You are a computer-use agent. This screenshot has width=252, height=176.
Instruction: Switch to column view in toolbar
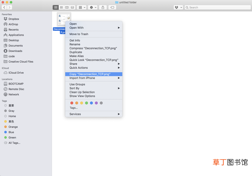click(x=67, y=7)
